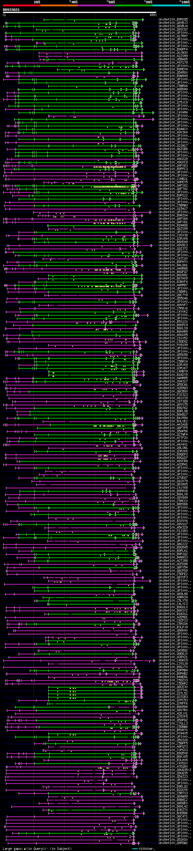Select the BB933621 query label

pyautogui.click(x=11, y=10)
